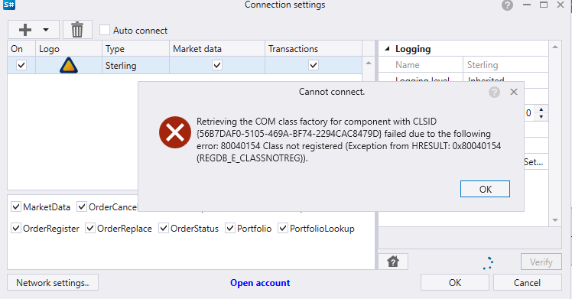Click the plus add connection icon
572x299 pixels.
pyautogui.click(x=25, y=30)
